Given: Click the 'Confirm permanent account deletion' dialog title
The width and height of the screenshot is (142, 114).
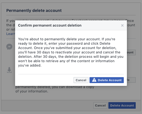Looking at the screenshot, I should pyautogui.click(x=50, y=25).
